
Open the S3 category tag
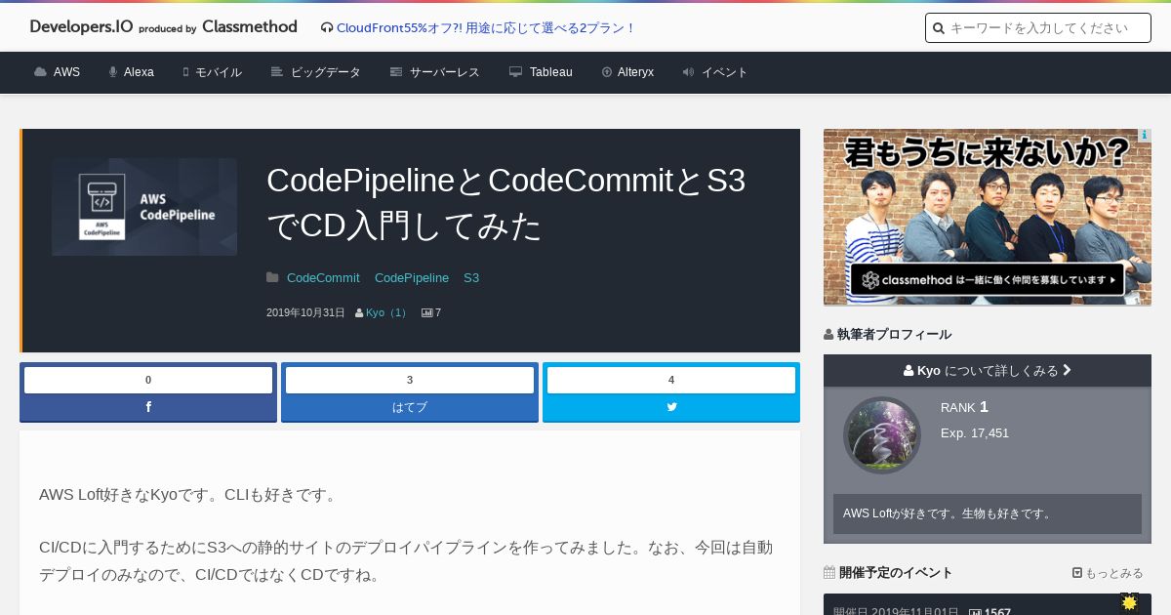coord(471,278)
